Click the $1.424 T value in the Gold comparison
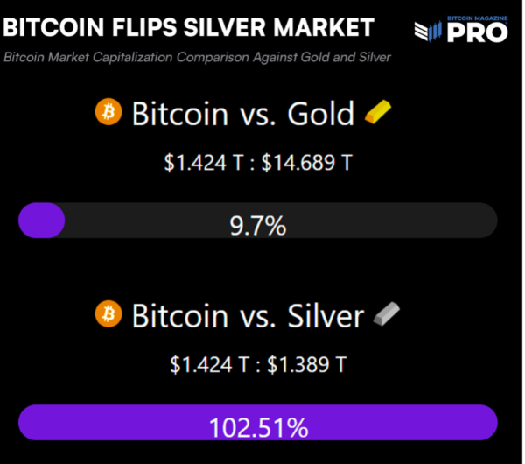The image size is (525, 464). click(x=204, y=162)
